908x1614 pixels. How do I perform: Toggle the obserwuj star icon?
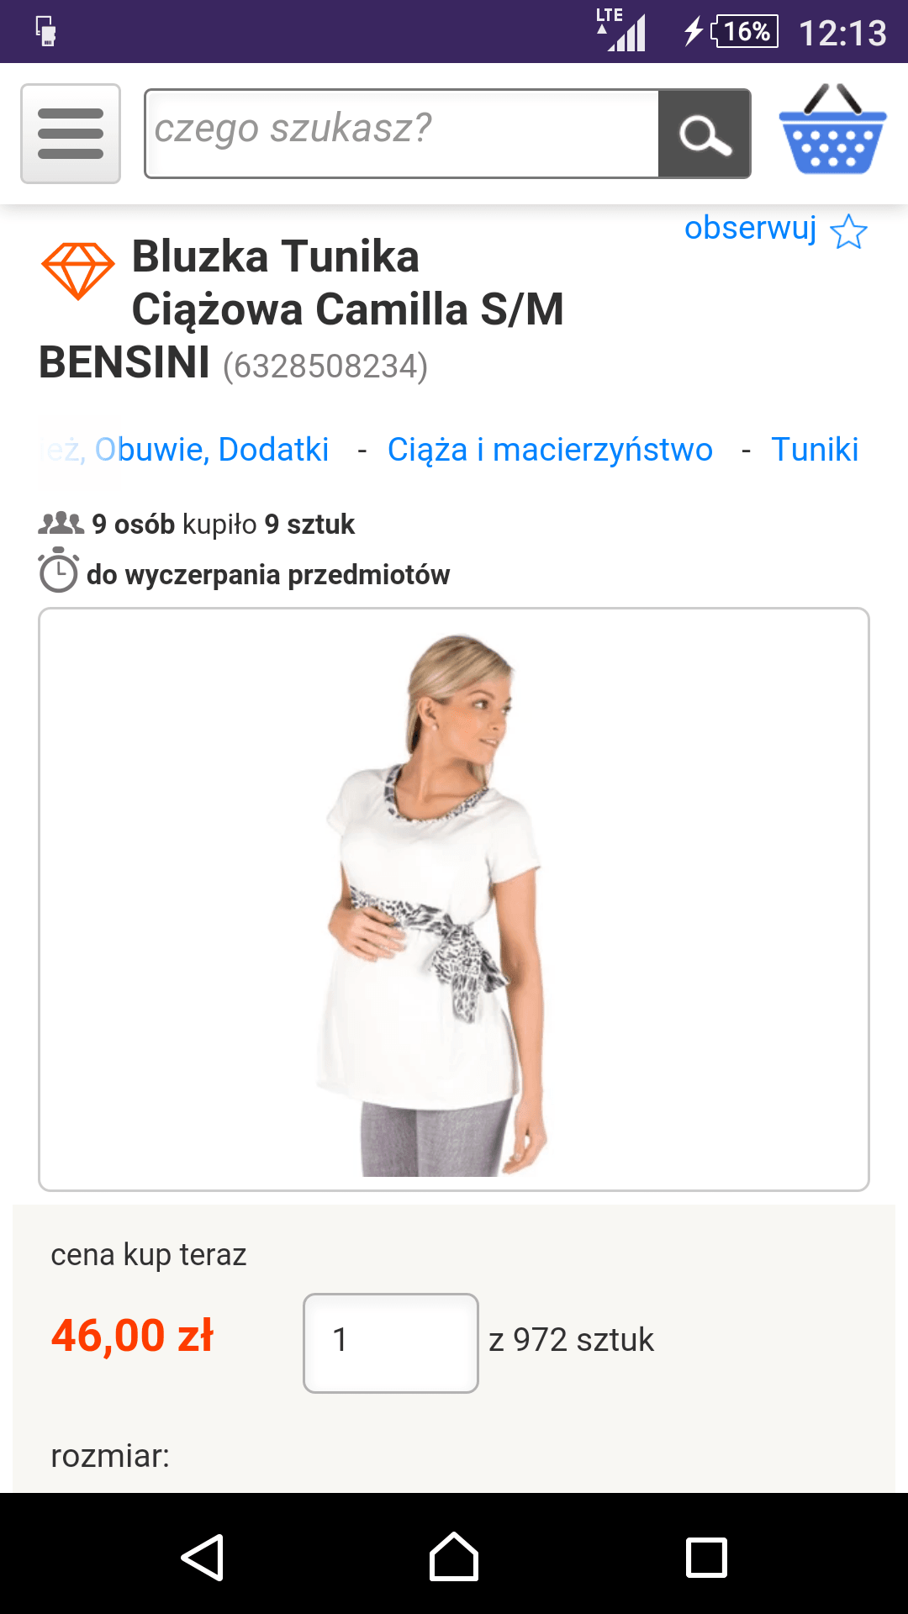coord(848,231)
